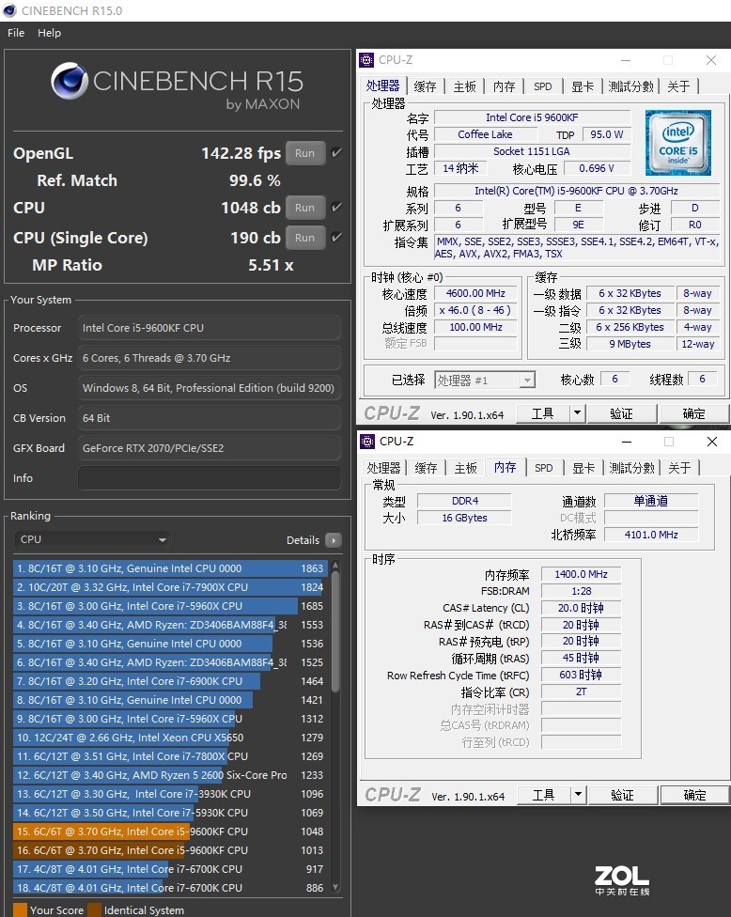Click the GFX Board field

[210, 448]
